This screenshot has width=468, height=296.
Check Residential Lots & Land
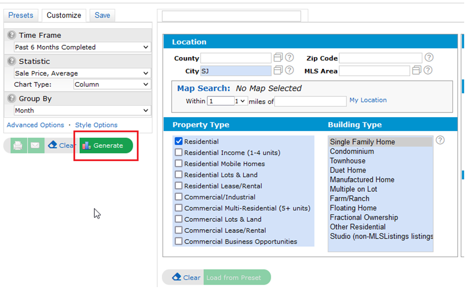click(178, 174)
